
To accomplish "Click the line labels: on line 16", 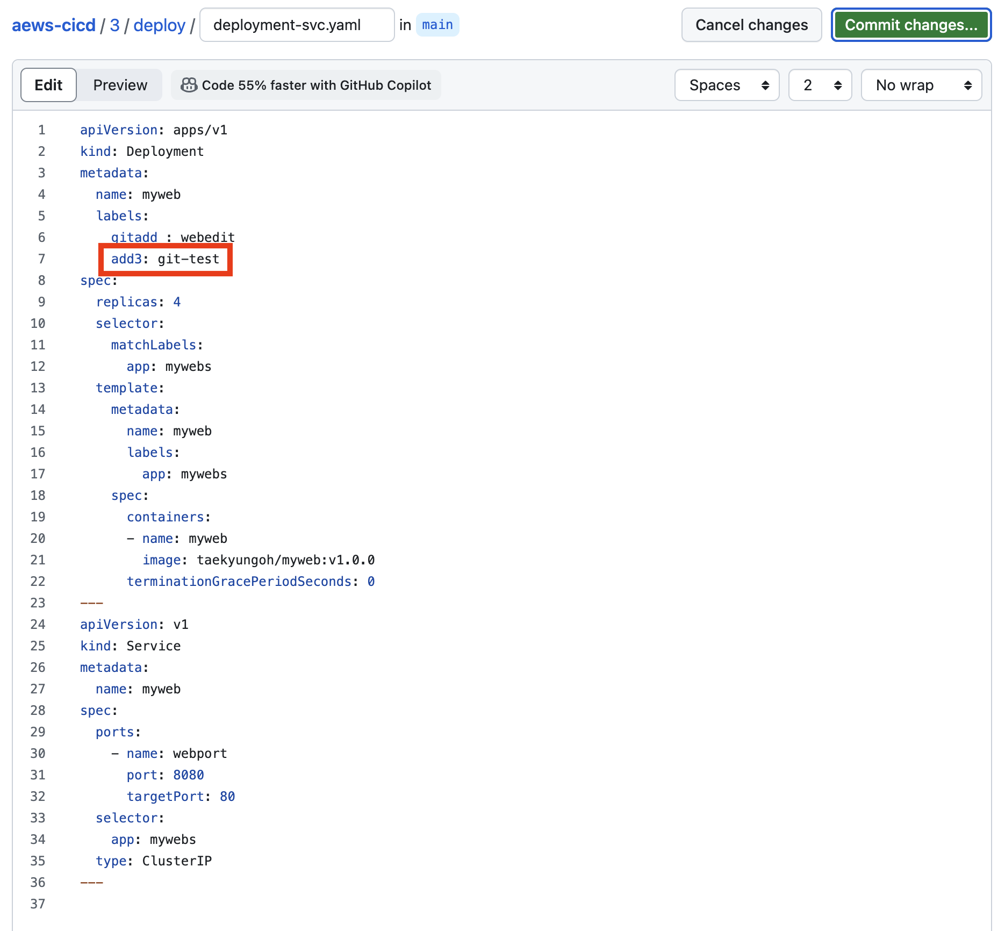I will point(154,453).
